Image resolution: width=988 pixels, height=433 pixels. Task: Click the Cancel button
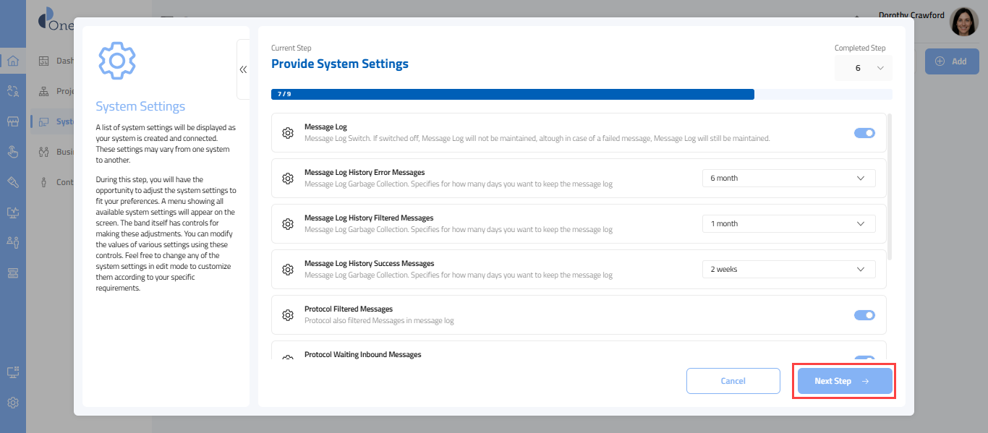(x=733, y=381)
